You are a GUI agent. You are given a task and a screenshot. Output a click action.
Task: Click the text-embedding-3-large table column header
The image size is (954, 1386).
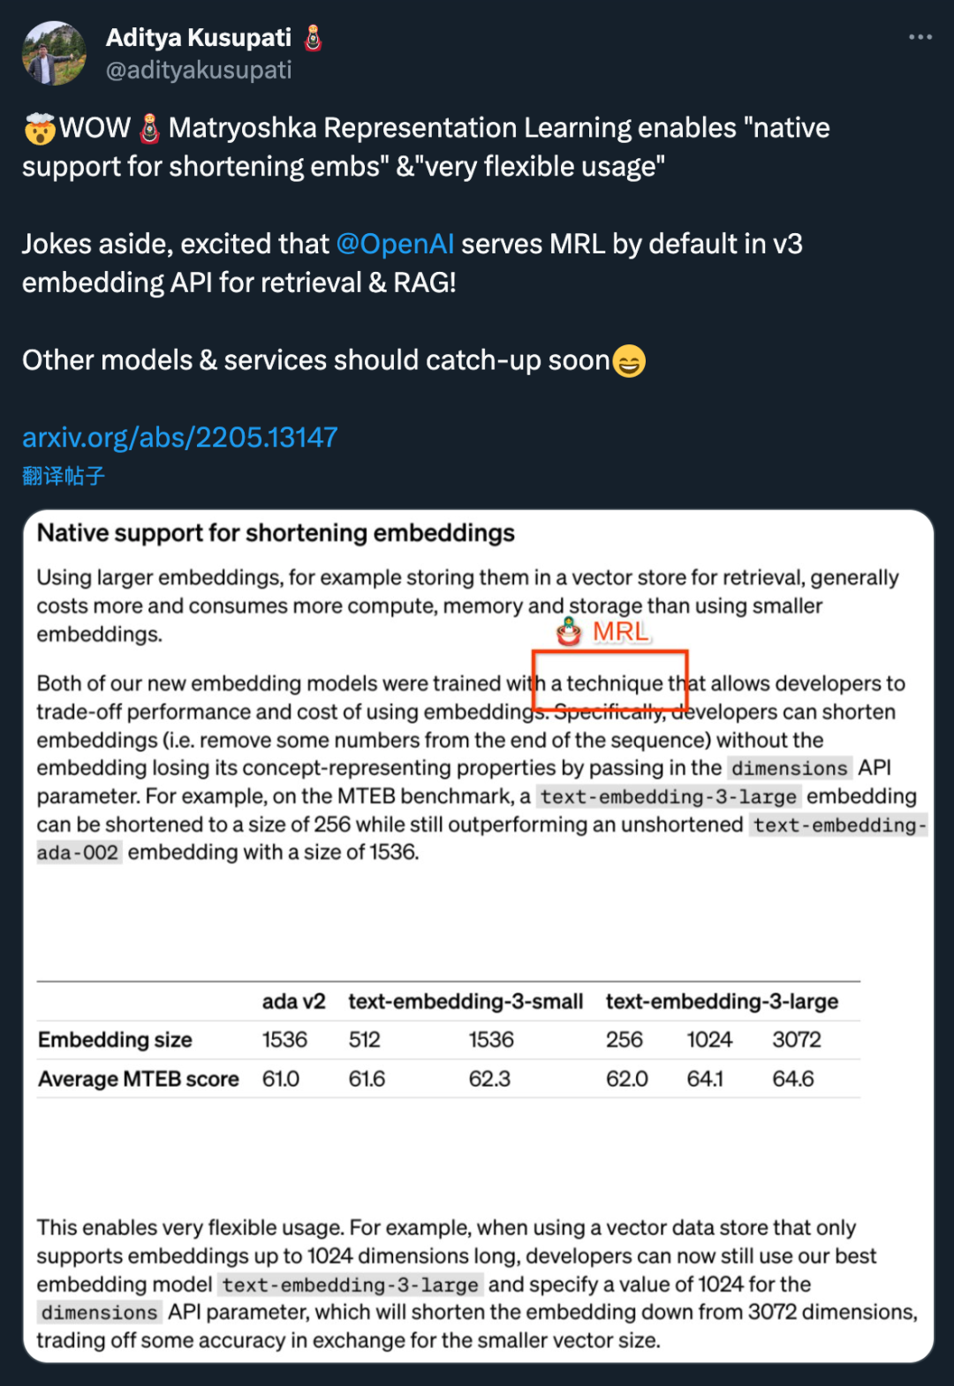pos(722,1001)
